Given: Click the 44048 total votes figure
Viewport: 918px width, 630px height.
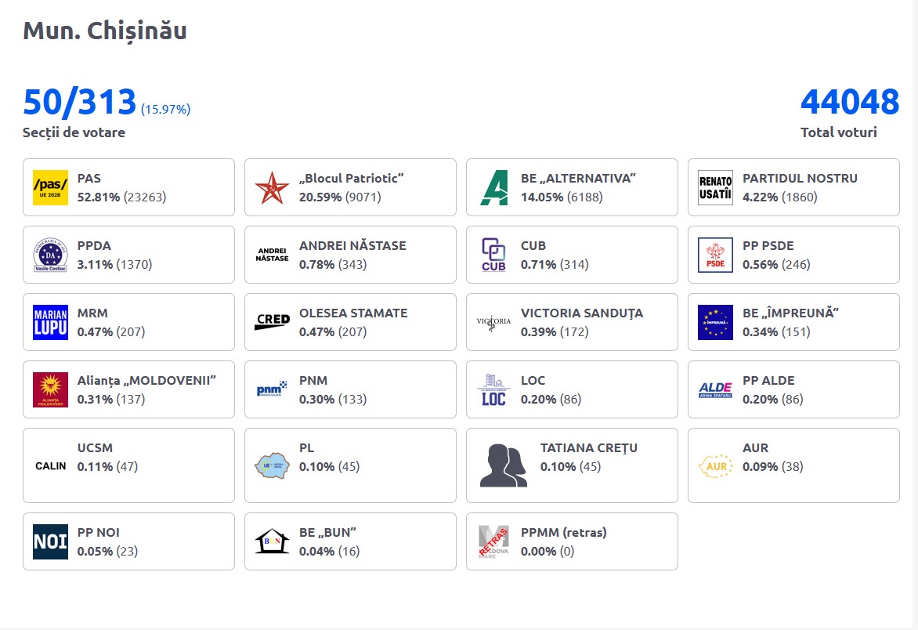Looking at the screenshot, I should (850, 102).
